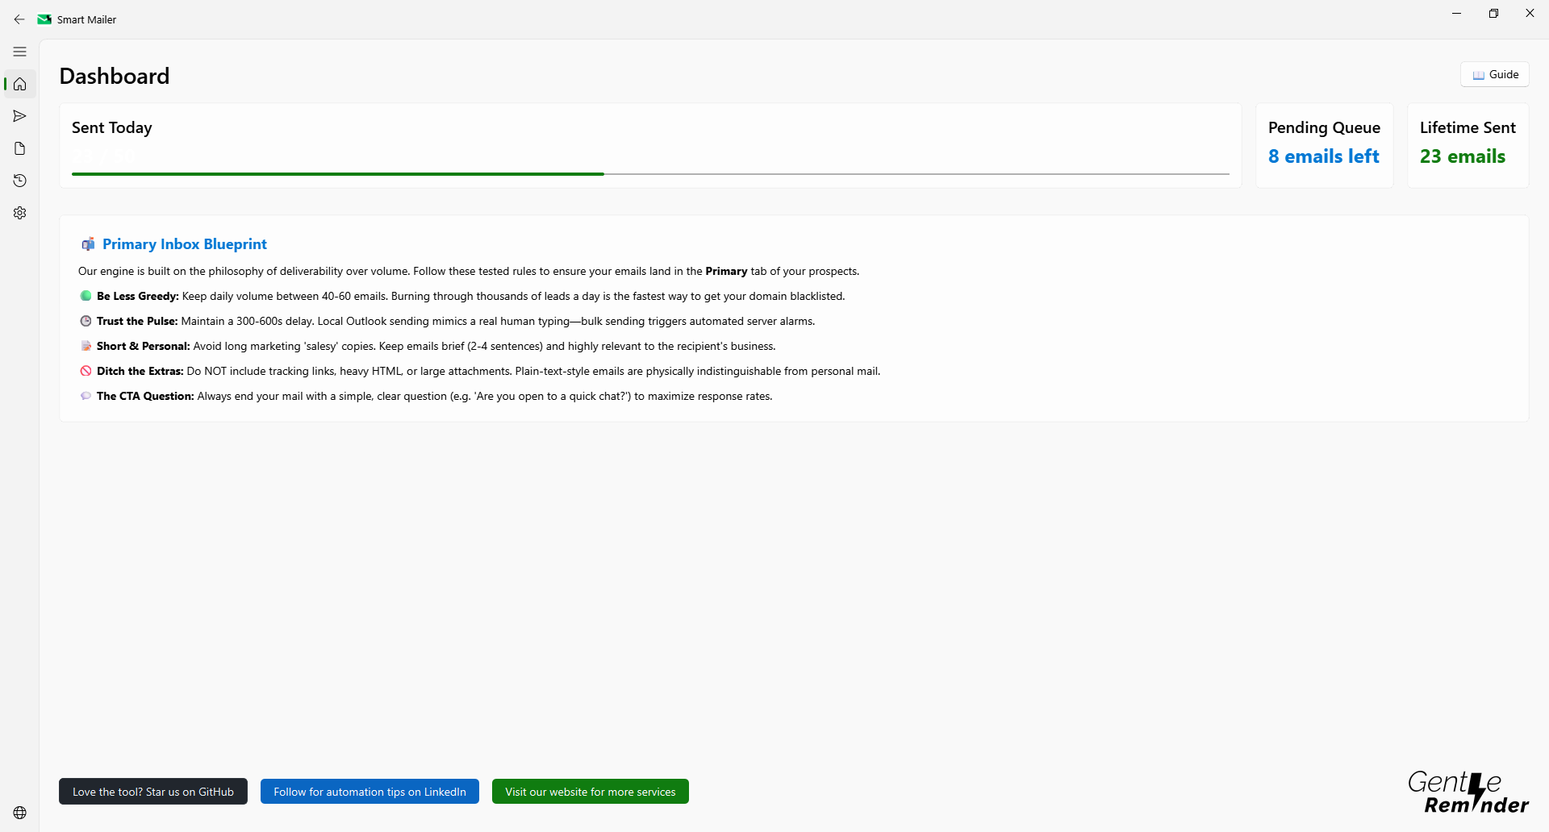Viewport: 1549px width, 832px height.
Task: Open the hamburger navigation menu
Action: click(19, 51)
